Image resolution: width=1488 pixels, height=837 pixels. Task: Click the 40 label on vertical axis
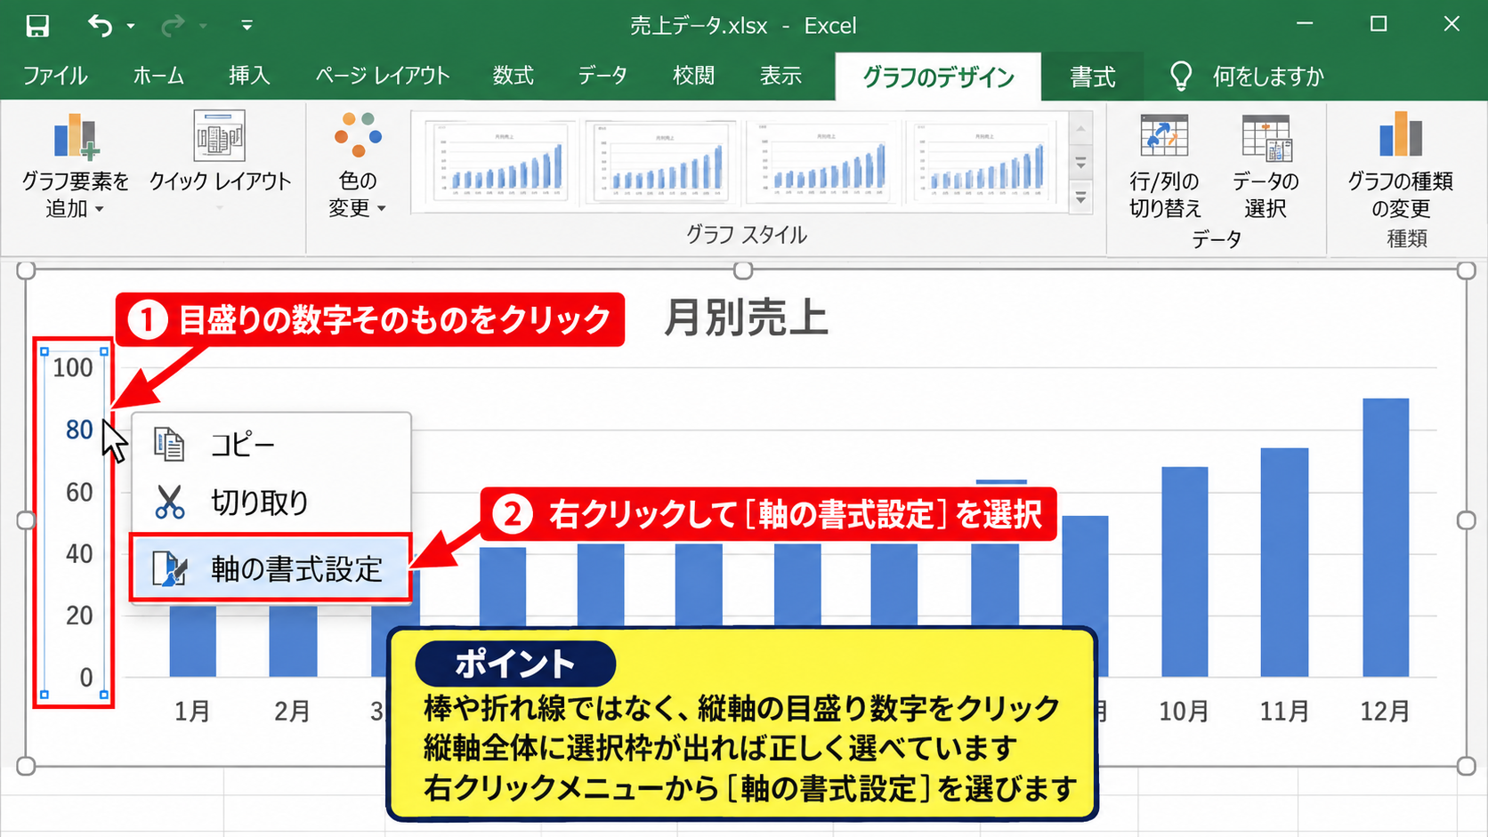tap(79, 553)
